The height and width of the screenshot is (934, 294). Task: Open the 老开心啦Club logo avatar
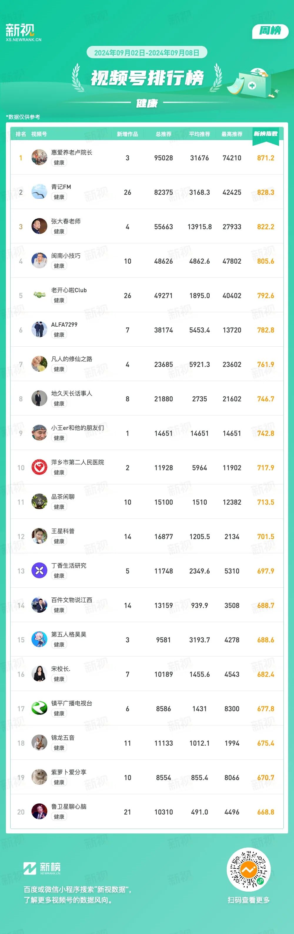click(x=39, y=295)
